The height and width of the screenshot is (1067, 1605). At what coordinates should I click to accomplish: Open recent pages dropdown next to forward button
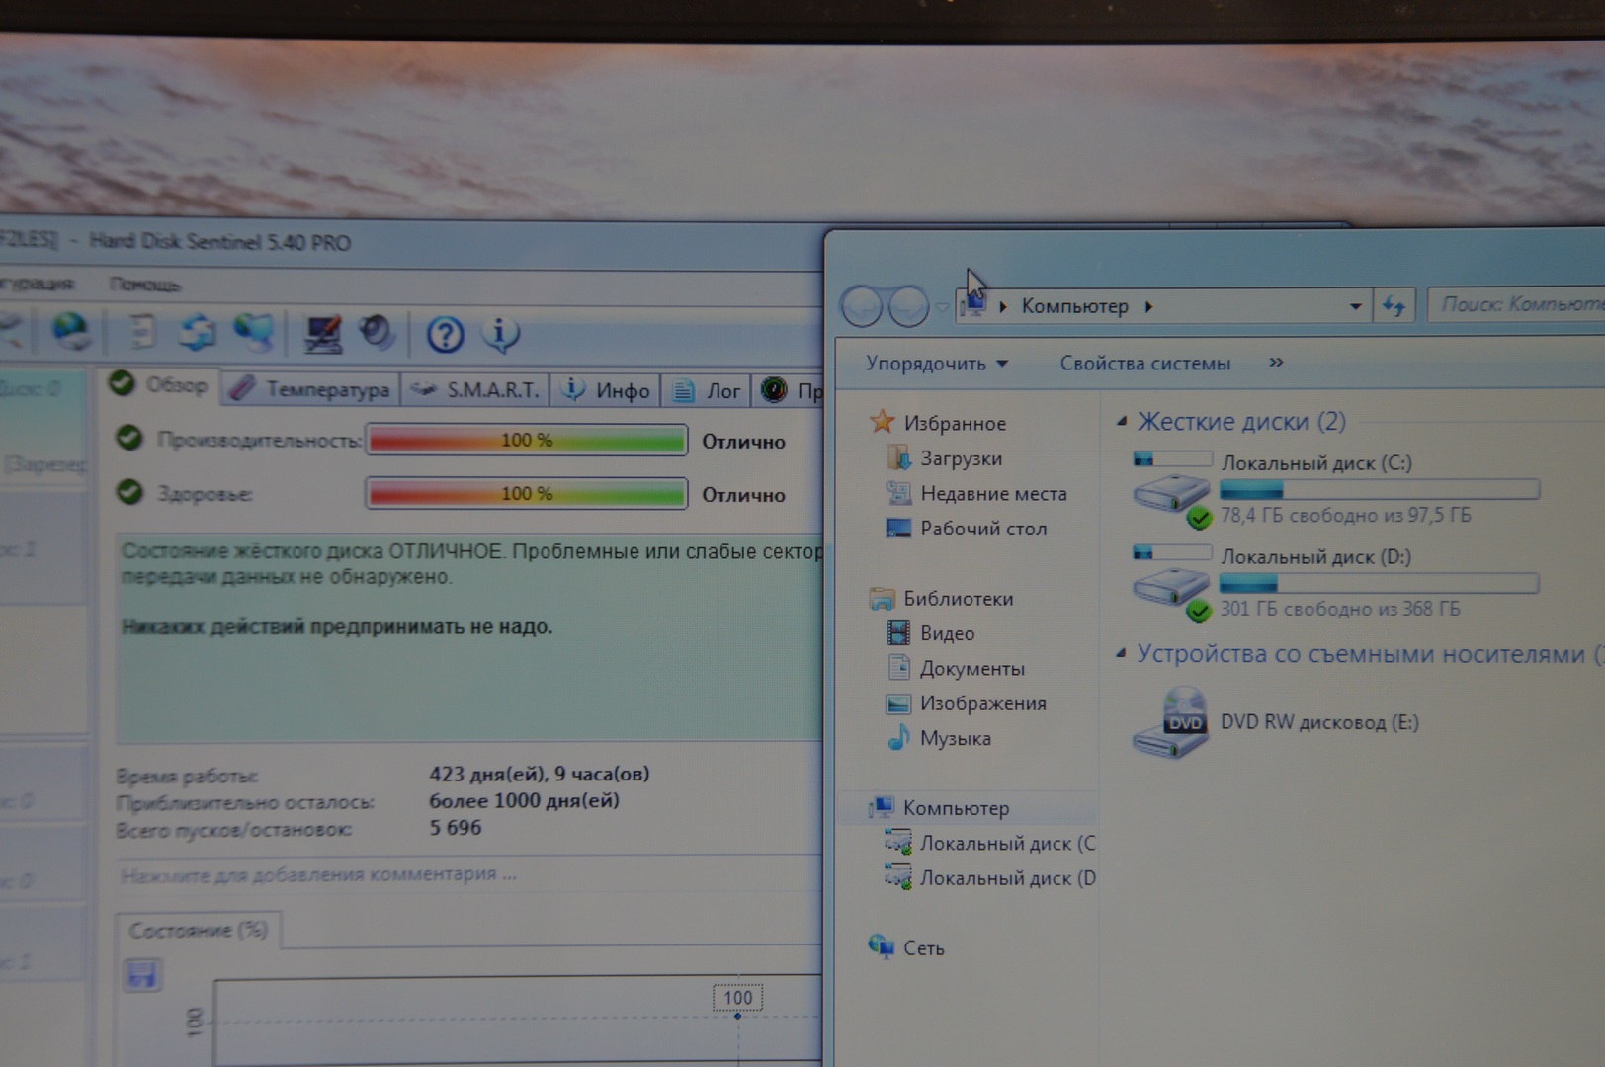[x=942, y=307]
